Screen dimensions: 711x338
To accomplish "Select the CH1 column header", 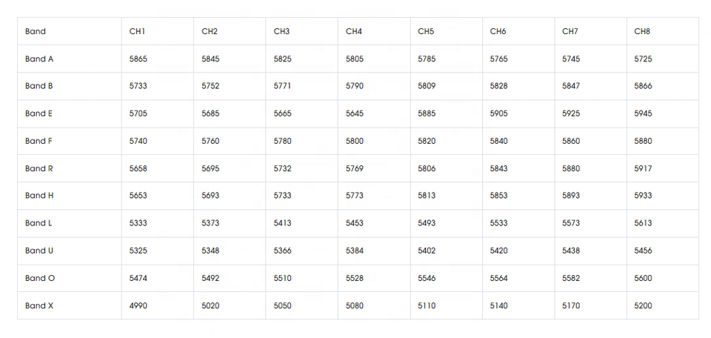I will [x=138, y=32].
